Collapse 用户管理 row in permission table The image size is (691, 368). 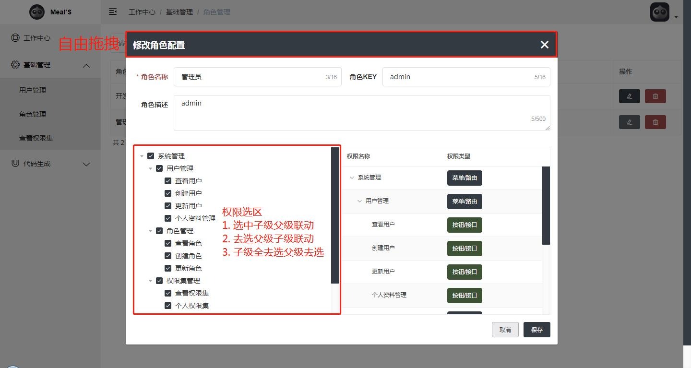tap(359, 201)
